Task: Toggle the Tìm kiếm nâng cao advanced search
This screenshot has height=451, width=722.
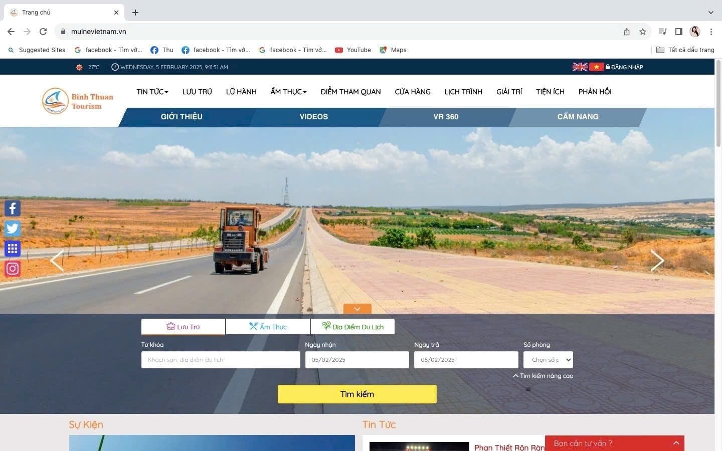Action: (543, 376)
